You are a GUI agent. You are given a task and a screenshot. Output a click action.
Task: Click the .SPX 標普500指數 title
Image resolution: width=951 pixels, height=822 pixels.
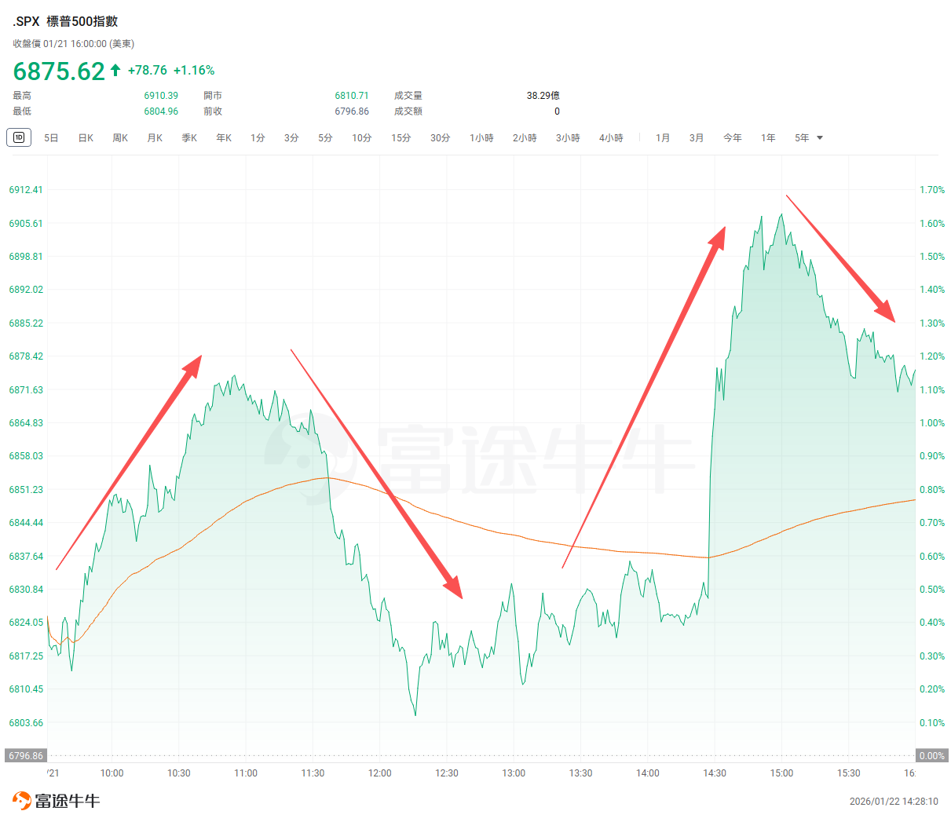65,21
